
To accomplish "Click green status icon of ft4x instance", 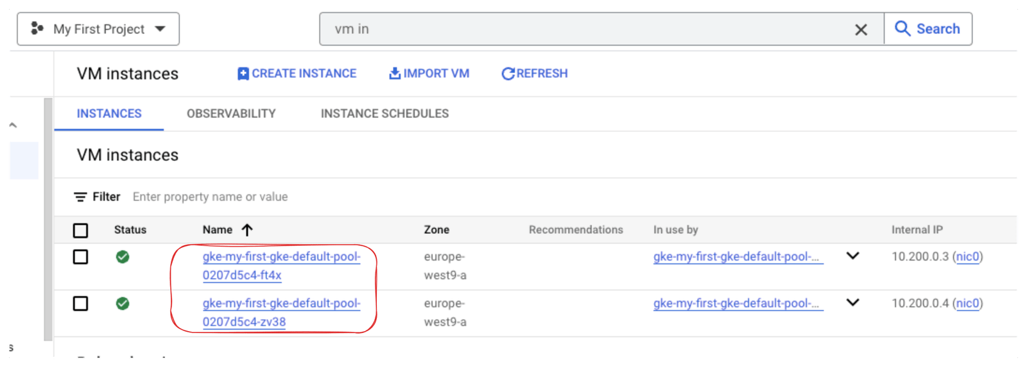I will click(x=123, y=257).
